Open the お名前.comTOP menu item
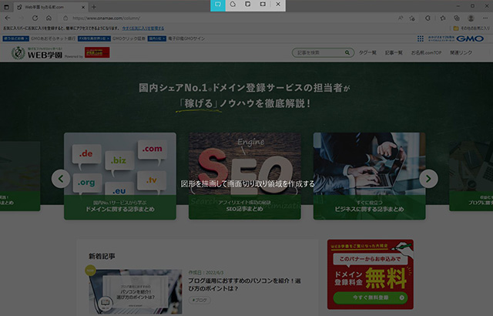Viewport: 493px width, 316px height. tap(426, 52)
